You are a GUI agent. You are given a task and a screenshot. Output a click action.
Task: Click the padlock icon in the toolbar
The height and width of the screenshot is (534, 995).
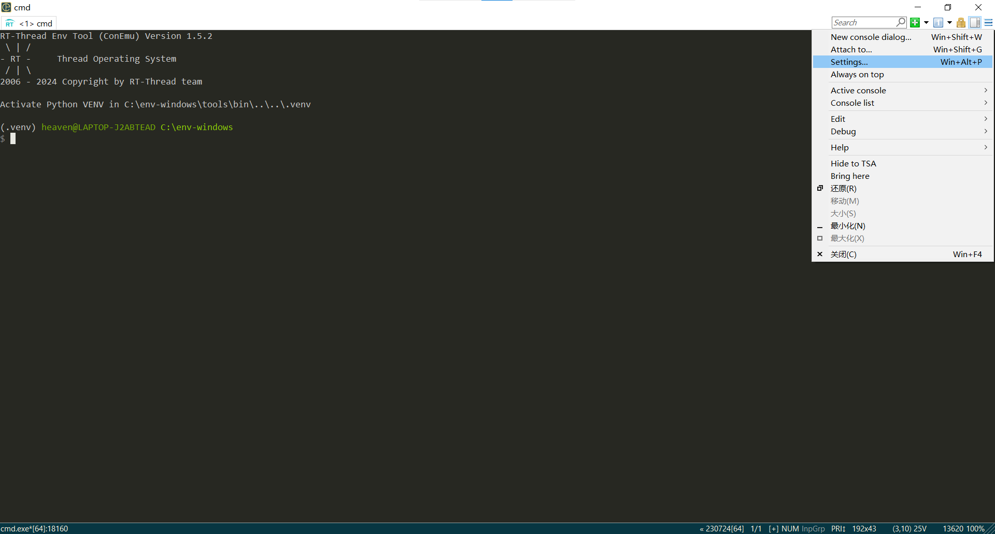point(961,22)
